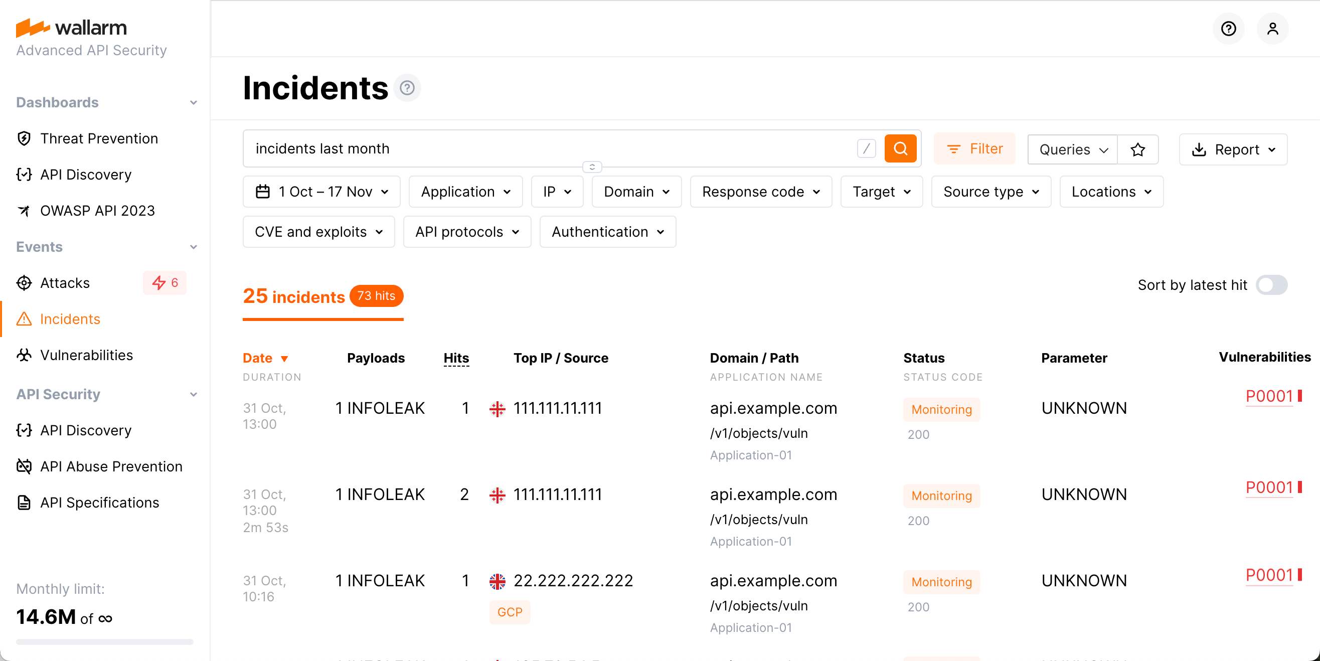Open the Queries menu
The width and height of the screenshot is (1320, 661).
pos(1071,149)
